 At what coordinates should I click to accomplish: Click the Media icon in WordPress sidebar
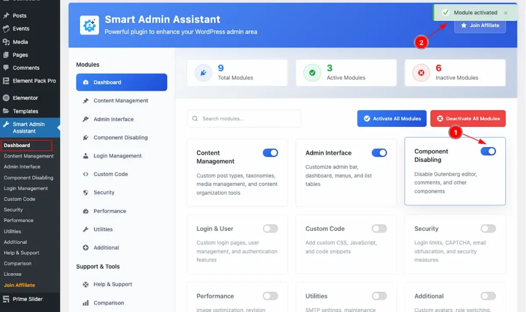coord(6,42)
